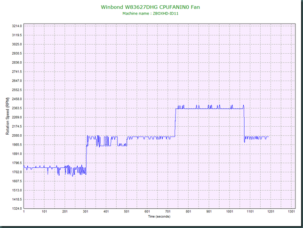Click the 3119.5 y-axis value
The height and width of the screenshot is (228, 303).
click(17, 35)
